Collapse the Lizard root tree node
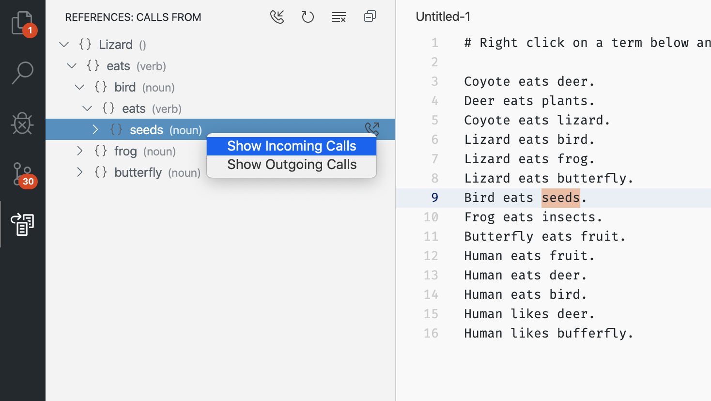The image size is (711, 401). click(x=64, y=44)
